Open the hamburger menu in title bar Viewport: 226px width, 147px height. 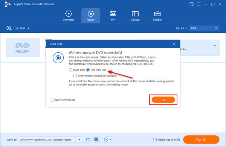pyautogui.click(x=199, y=4)
